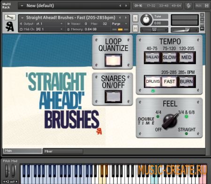The image size is (211, 184).
Task: Switch to the Mixer tab
Action: point(63,152)
